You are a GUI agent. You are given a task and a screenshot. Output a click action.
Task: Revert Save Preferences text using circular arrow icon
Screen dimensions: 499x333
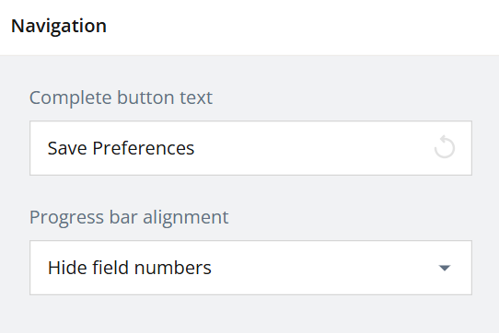coord(445,147)
